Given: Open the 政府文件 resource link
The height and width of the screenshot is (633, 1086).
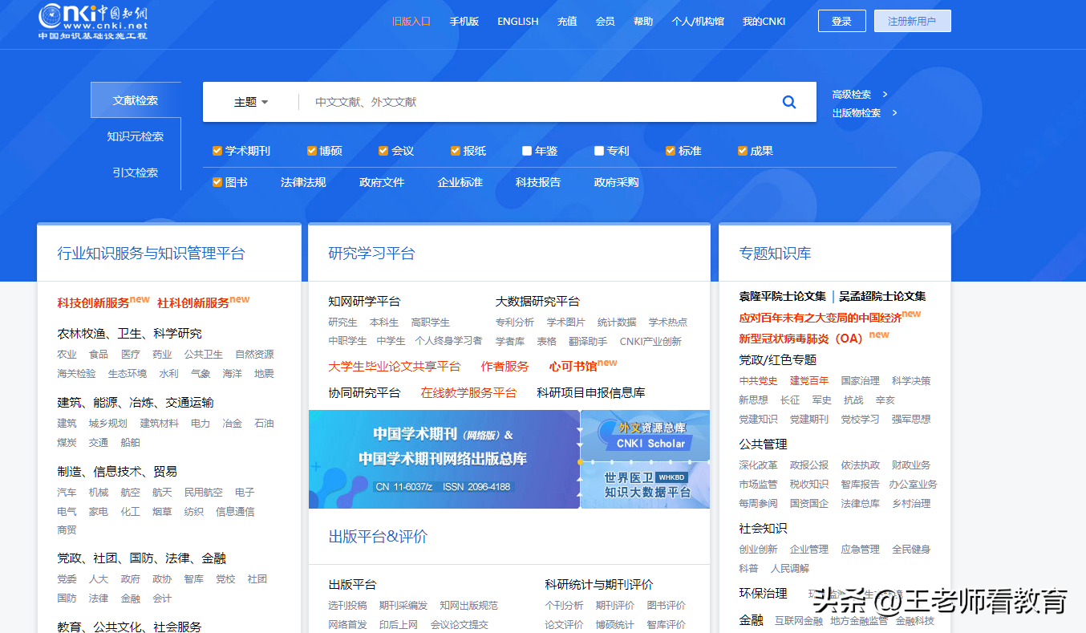Looking at the screenshot, I should click(382, 182).
